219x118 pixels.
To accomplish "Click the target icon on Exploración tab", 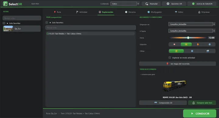I will coord(100,12).
